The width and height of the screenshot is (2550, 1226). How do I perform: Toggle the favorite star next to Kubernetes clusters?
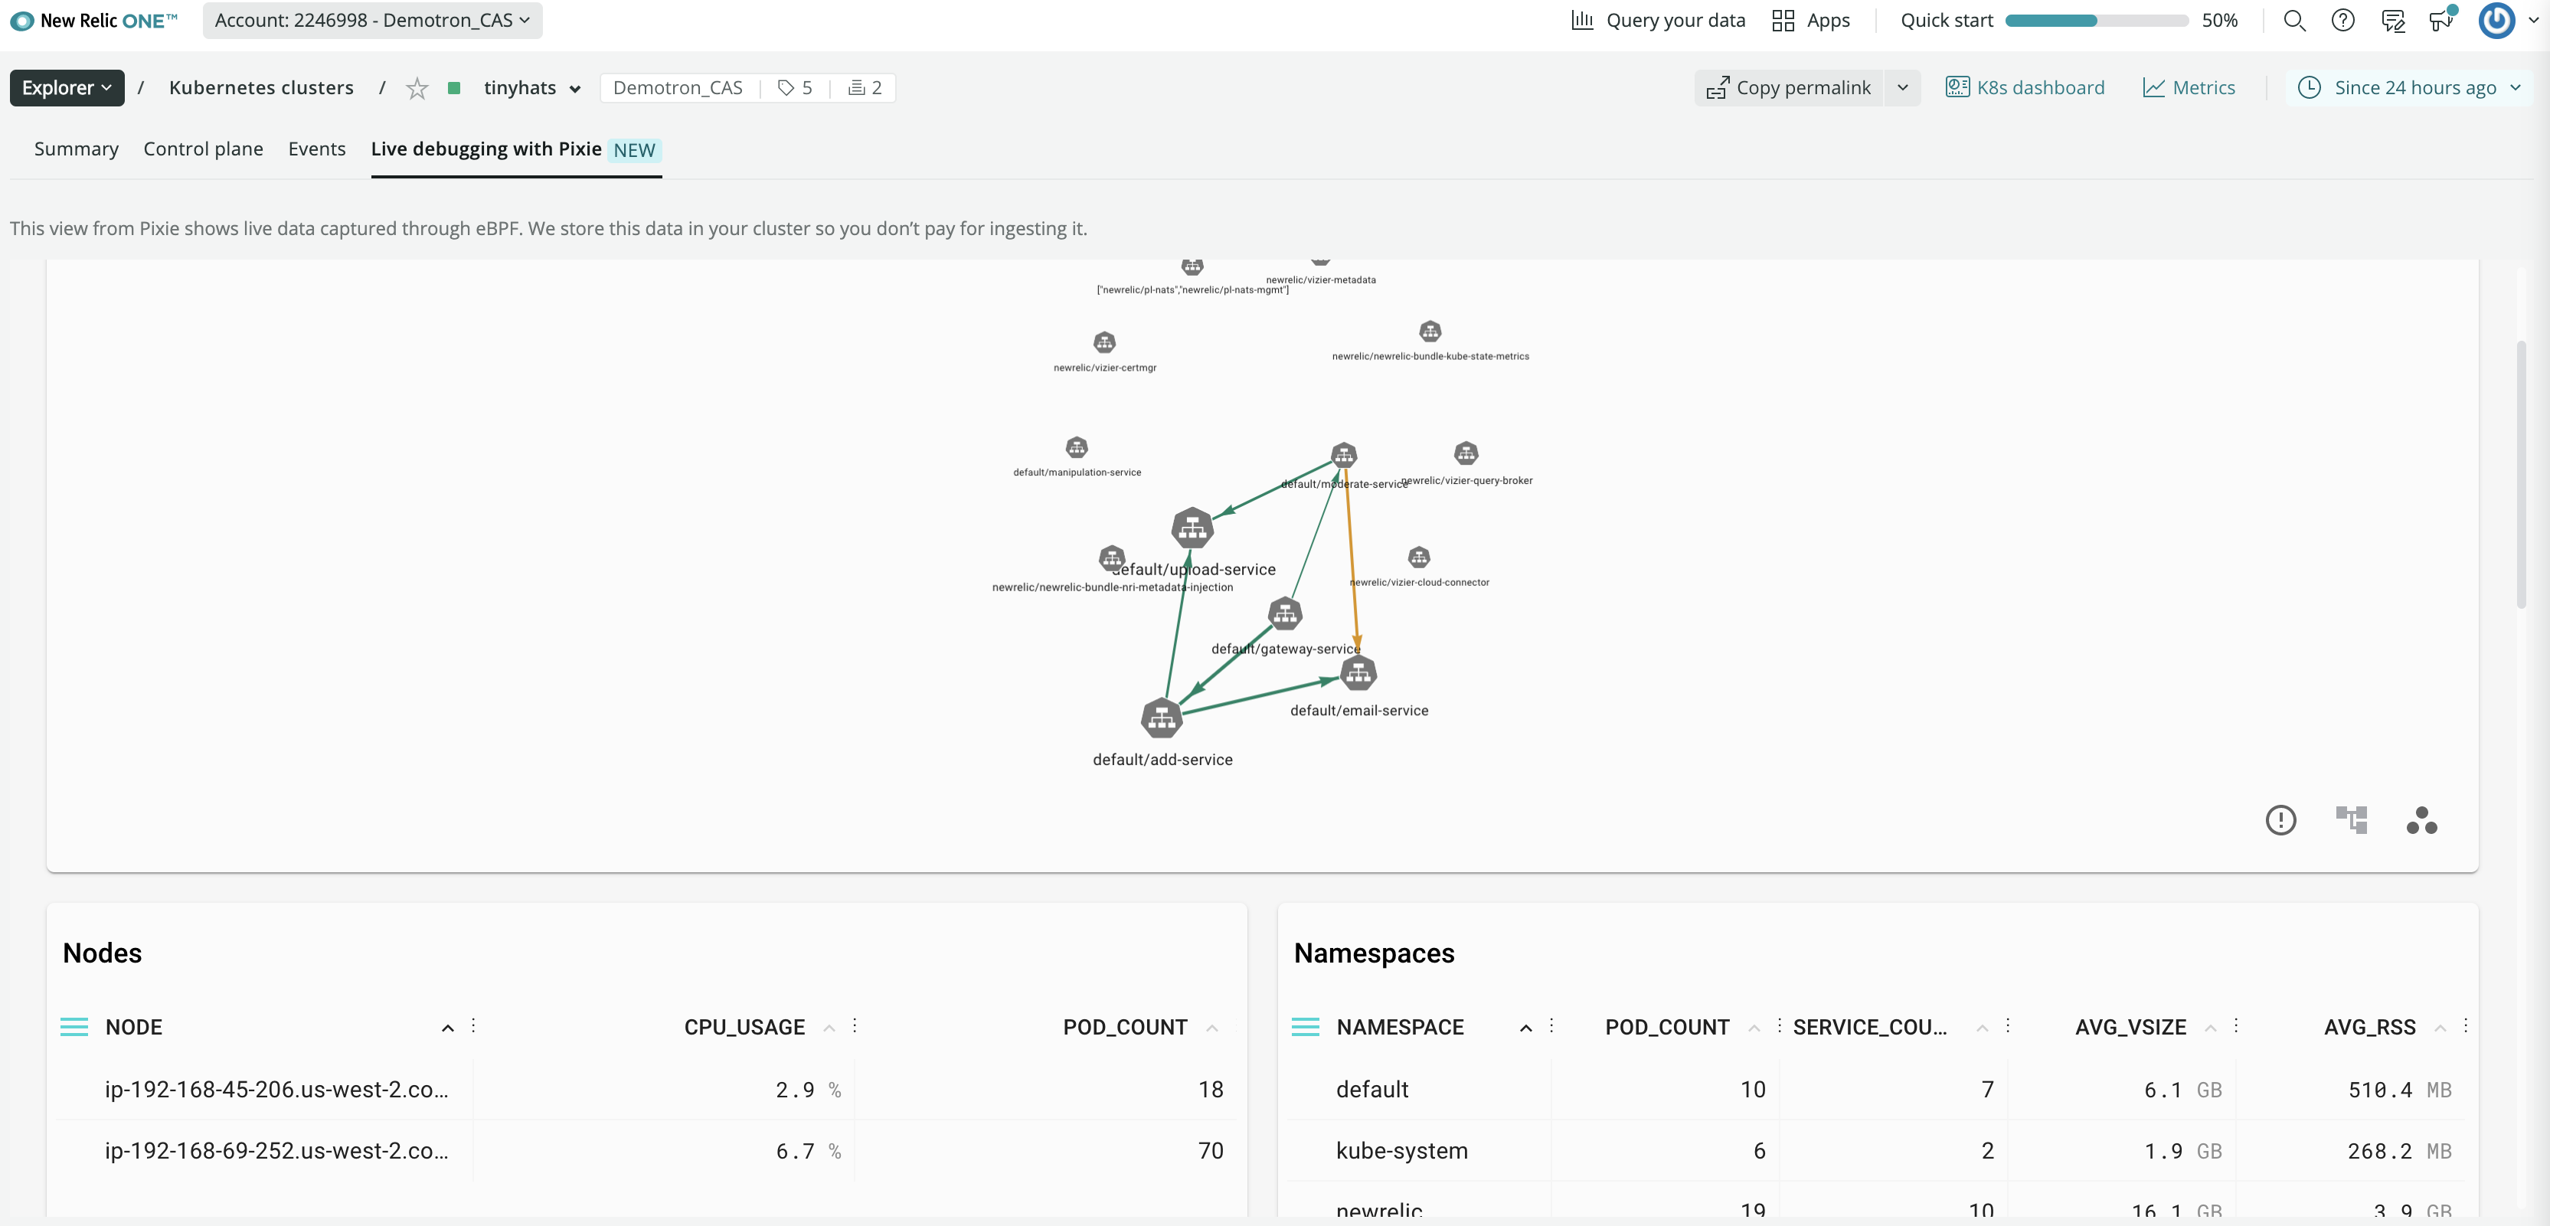click(x=417, y=87)
